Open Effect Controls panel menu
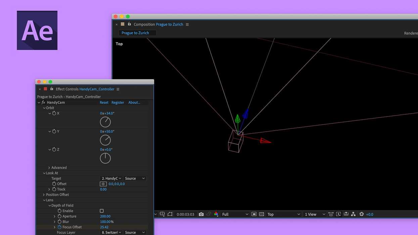418x235 pixels. click(x=118, y=89)
